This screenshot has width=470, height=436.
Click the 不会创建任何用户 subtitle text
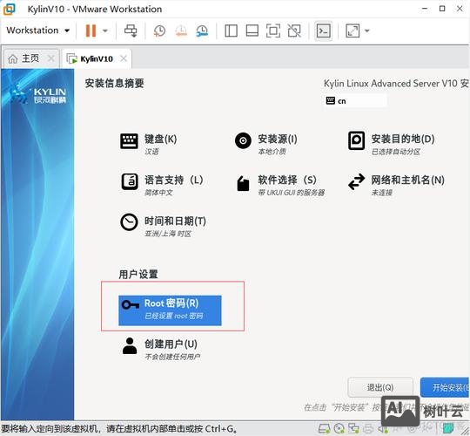pyautogui.click(x=172, y=357)
